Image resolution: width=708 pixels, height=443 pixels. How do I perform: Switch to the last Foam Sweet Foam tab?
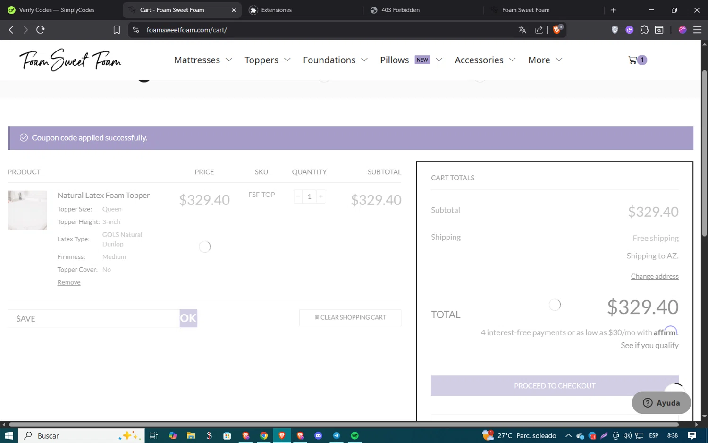544,10
